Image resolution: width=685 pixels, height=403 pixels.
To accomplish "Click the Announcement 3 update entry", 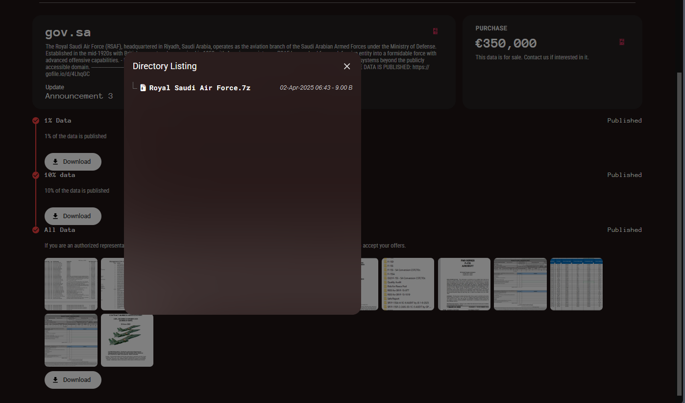I will (x=78, y=96).
